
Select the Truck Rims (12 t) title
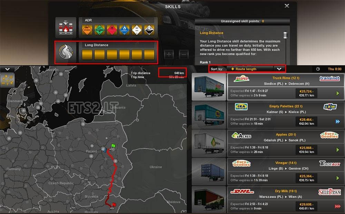286,78
